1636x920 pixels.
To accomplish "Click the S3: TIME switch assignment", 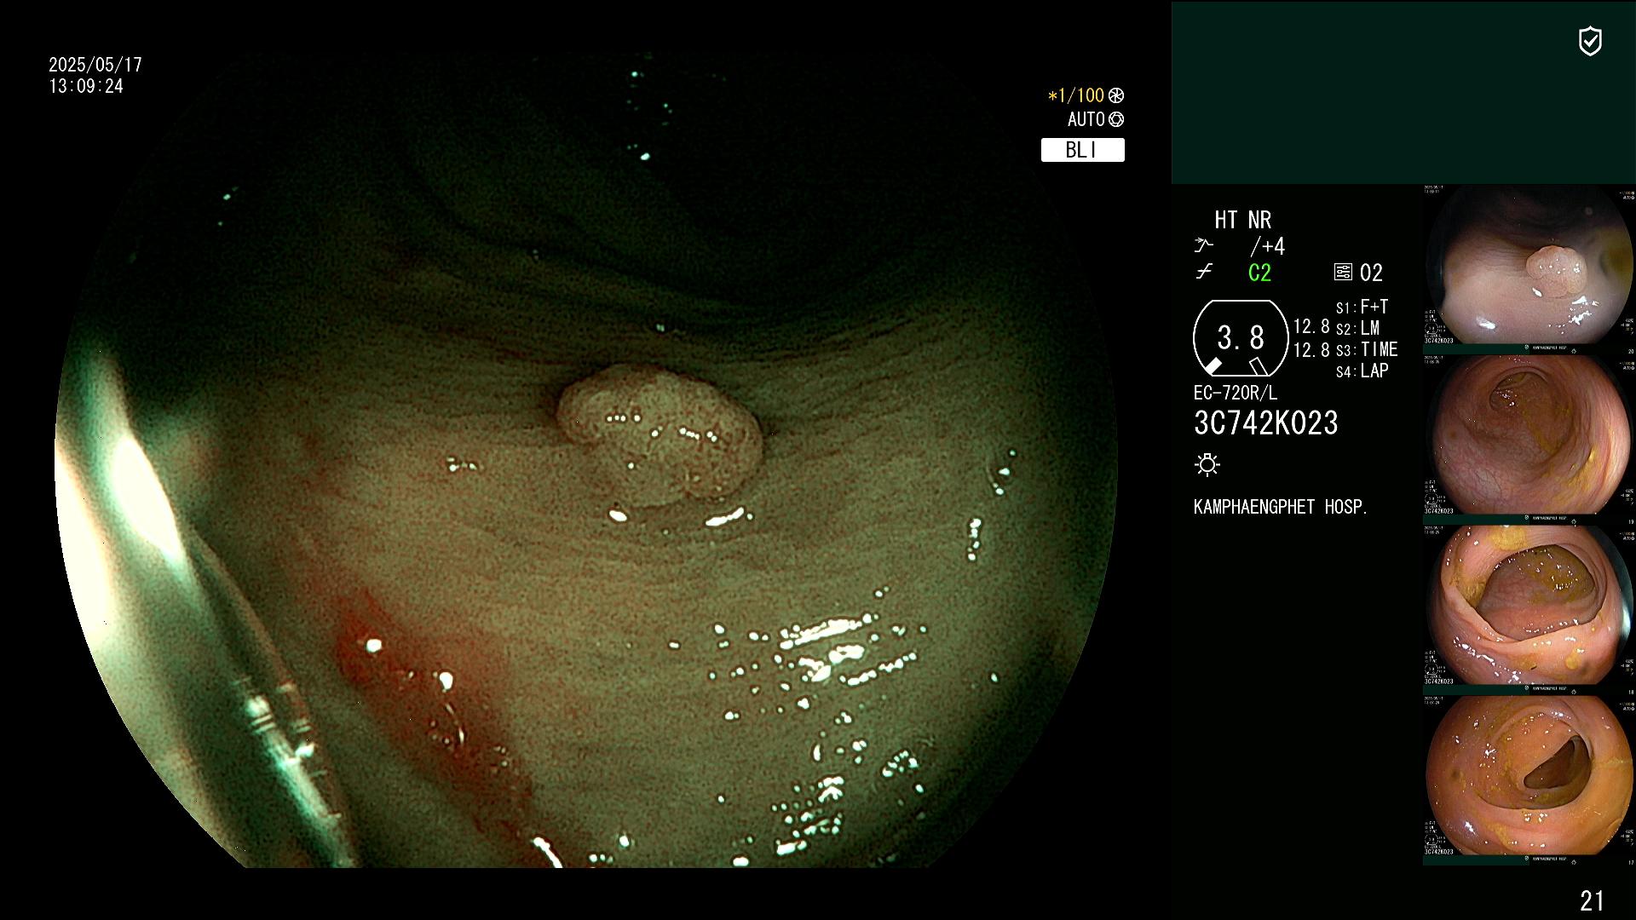I will tap(1367, 349).
